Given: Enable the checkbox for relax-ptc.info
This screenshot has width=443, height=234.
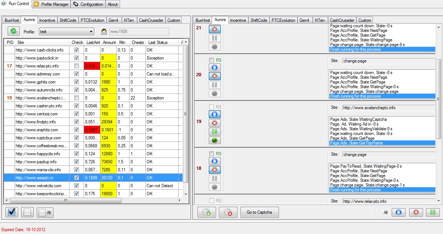Looking at the screenshot, I should pos(76,66).
